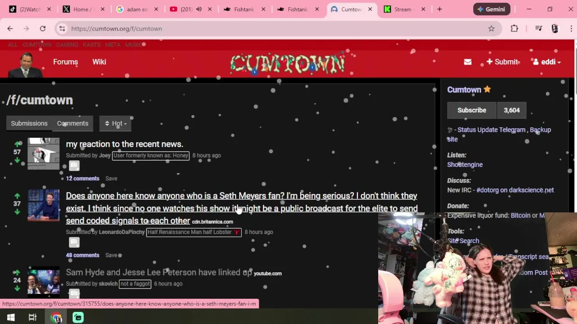The image size is (577, 324).
Task: Open the Sam Hyde post thumbnail
Action: 43,282
